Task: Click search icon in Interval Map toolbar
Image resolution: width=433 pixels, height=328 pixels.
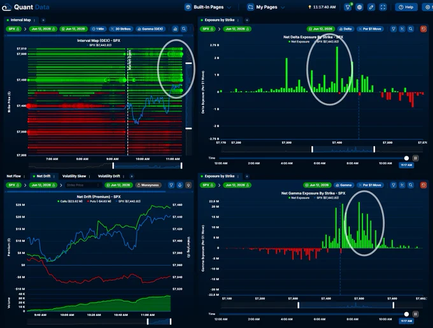Action: pos(184,29)
